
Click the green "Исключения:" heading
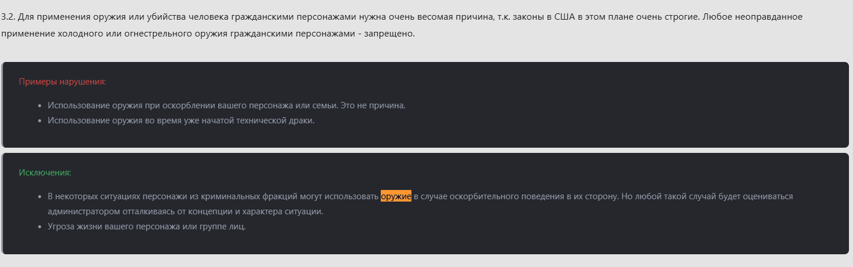(x=45, y=173)
